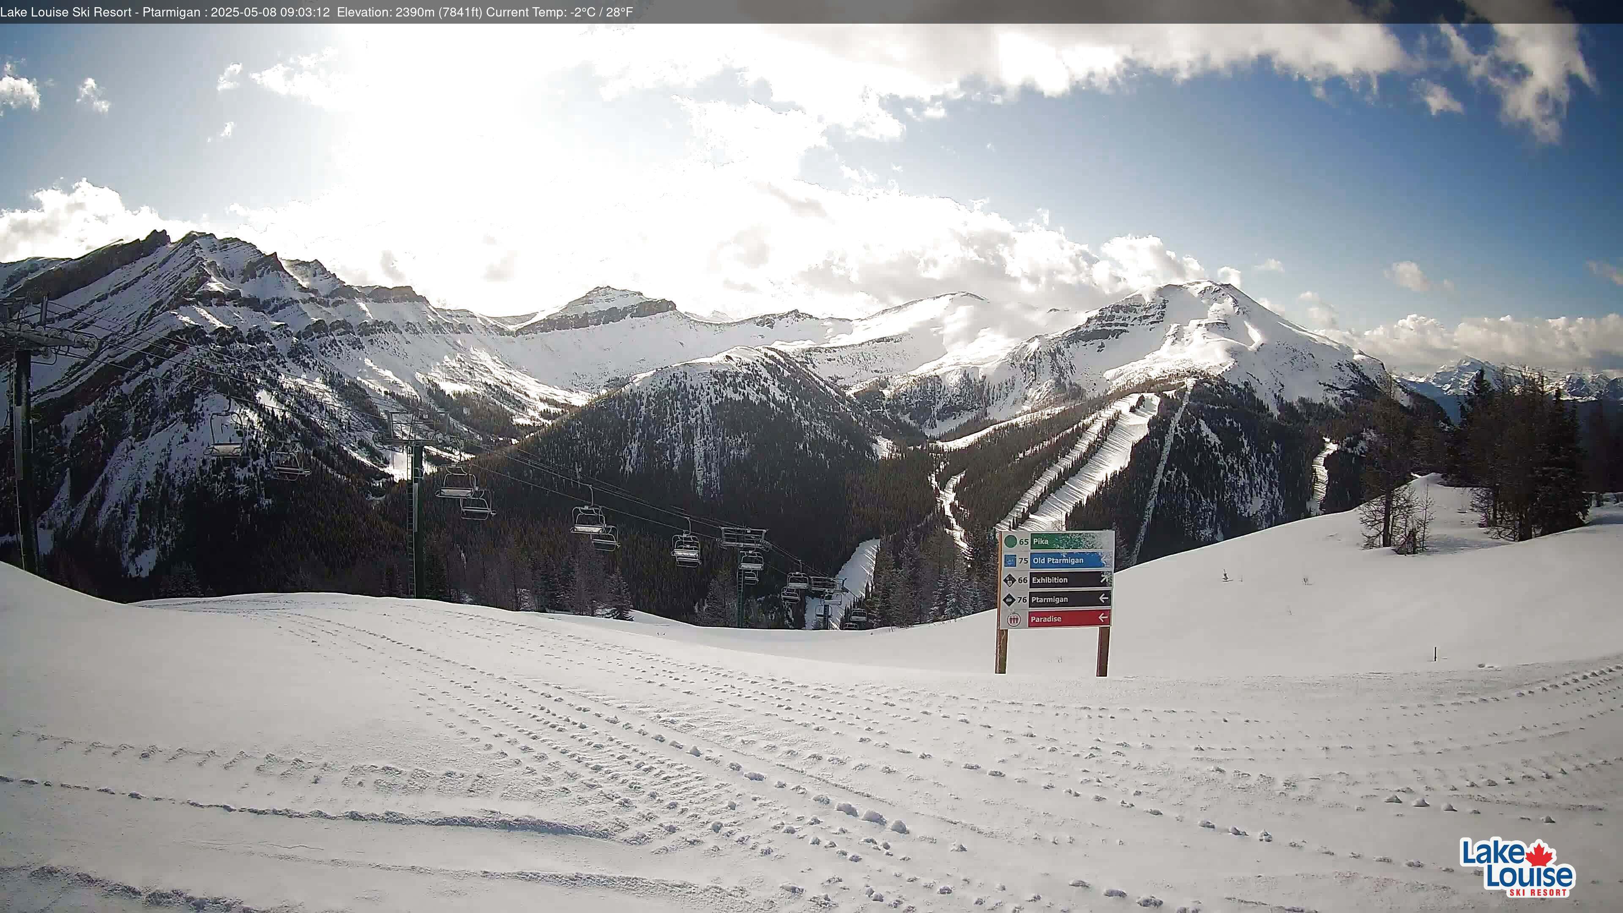Click trail number "76" on sign
Image resolution: width=1623 pixels, height=913 pixels.
1022,600
